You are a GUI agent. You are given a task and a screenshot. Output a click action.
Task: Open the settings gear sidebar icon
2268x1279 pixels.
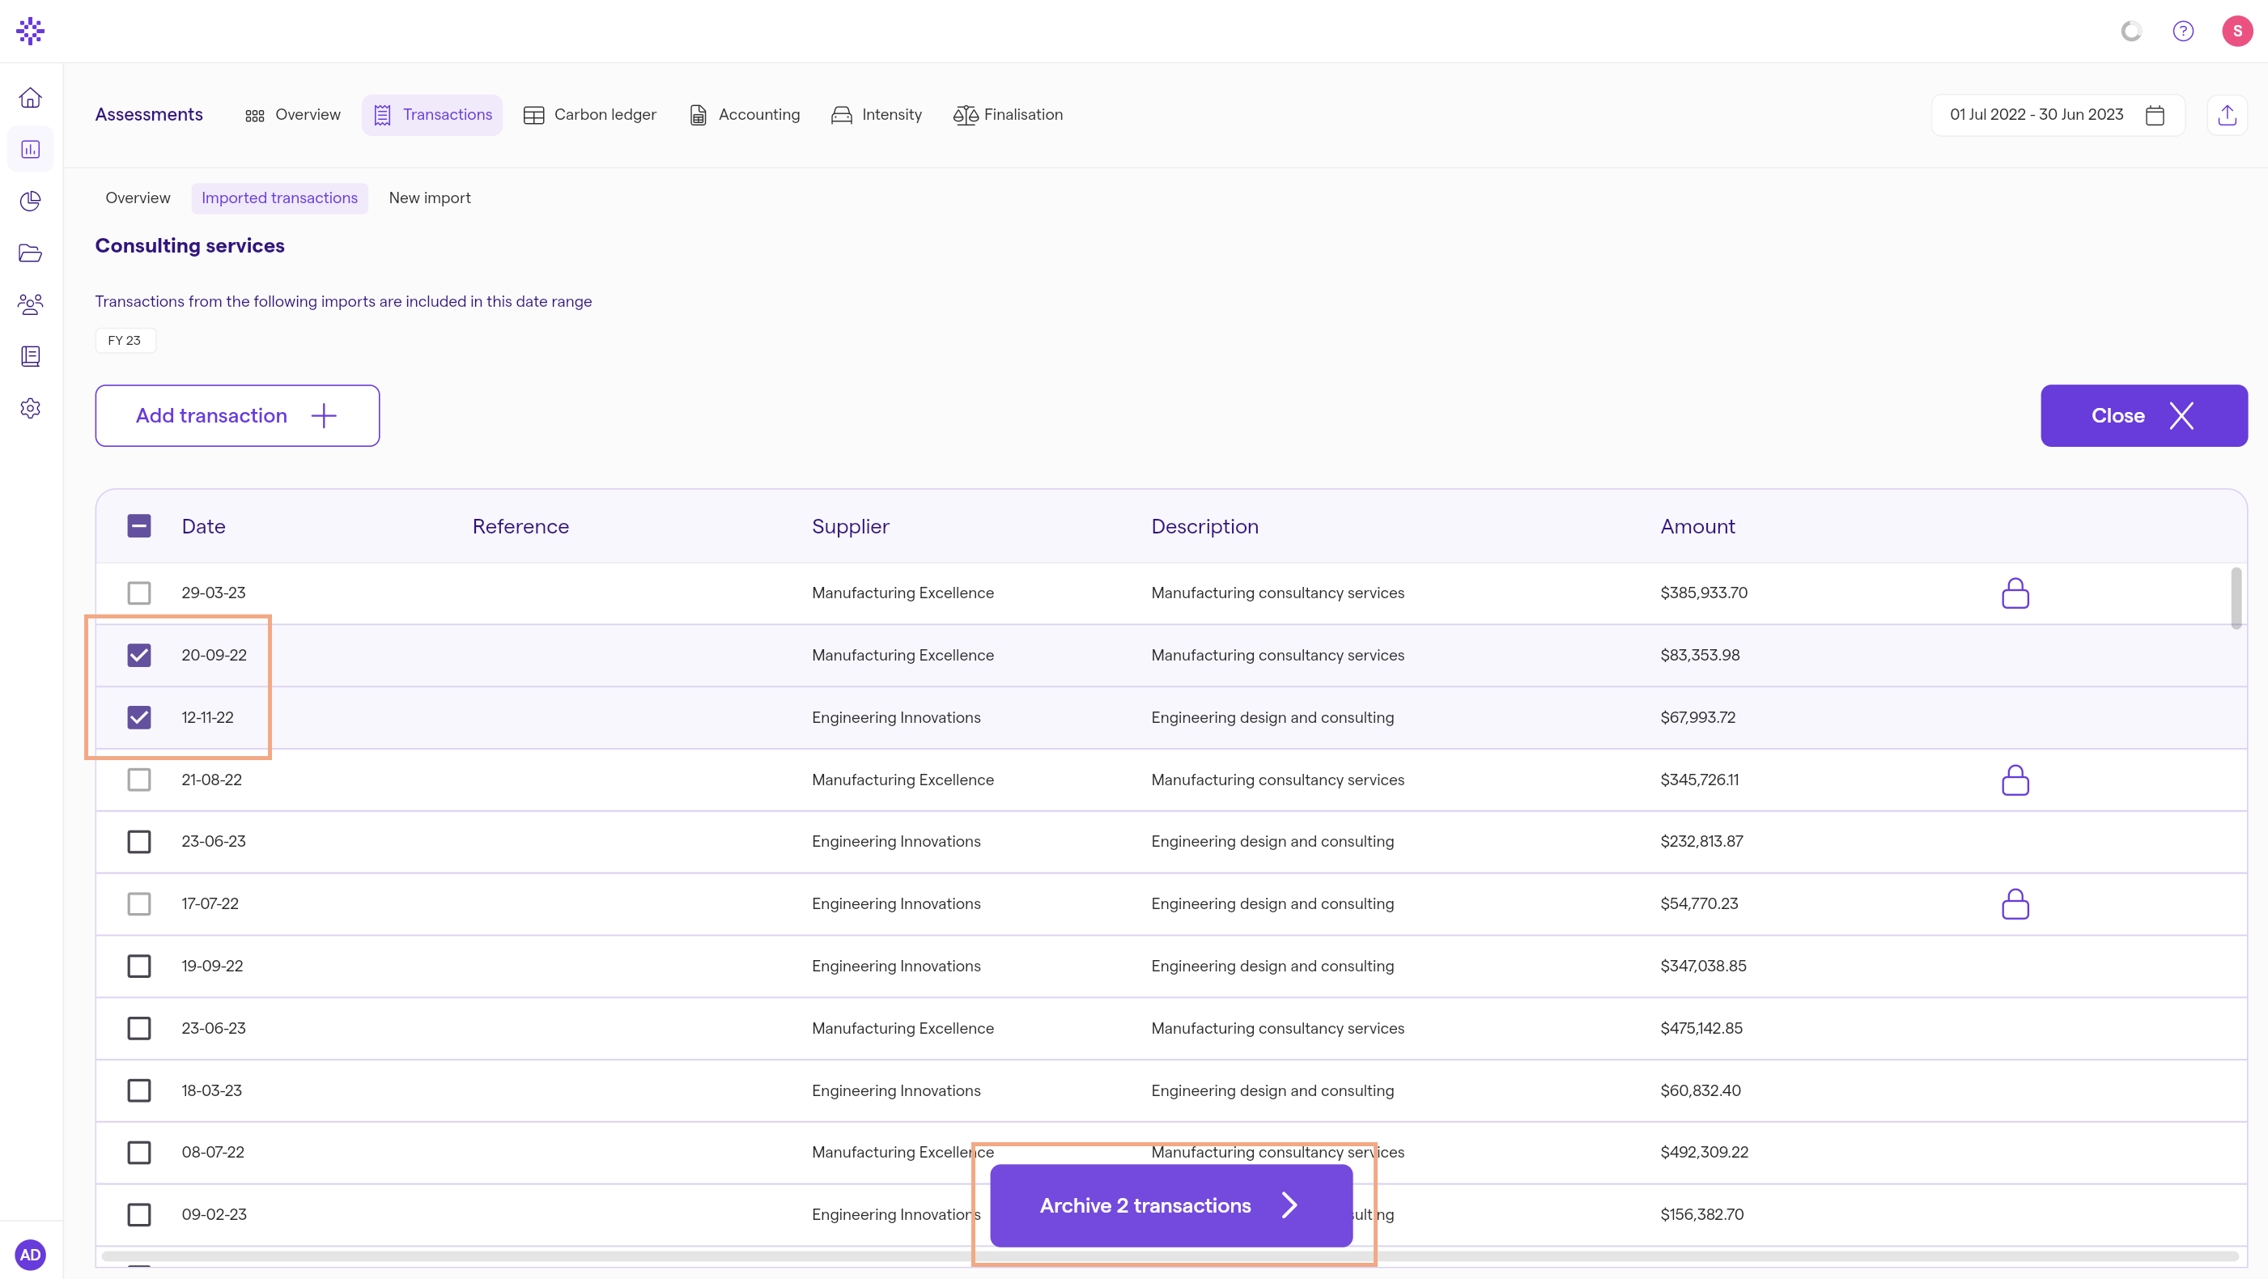coord(31,409)
